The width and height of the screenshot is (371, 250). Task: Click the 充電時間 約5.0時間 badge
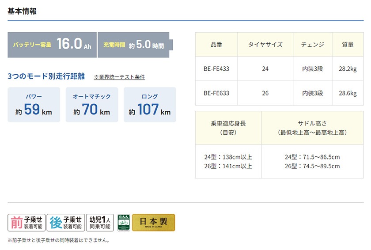(x=135, y=45)
